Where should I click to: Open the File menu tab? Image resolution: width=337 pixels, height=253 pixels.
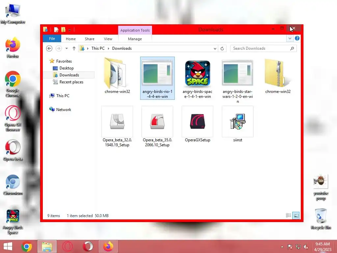click(52, 39)
